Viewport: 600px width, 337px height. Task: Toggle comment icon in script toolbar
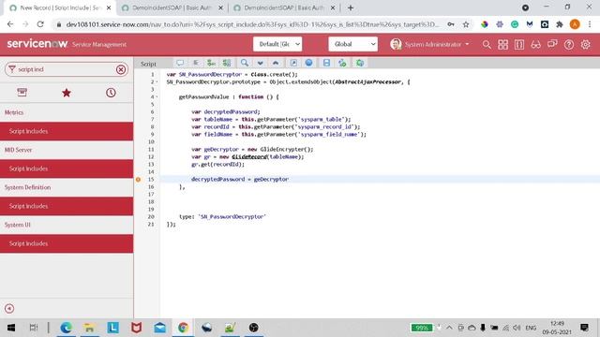180,63
